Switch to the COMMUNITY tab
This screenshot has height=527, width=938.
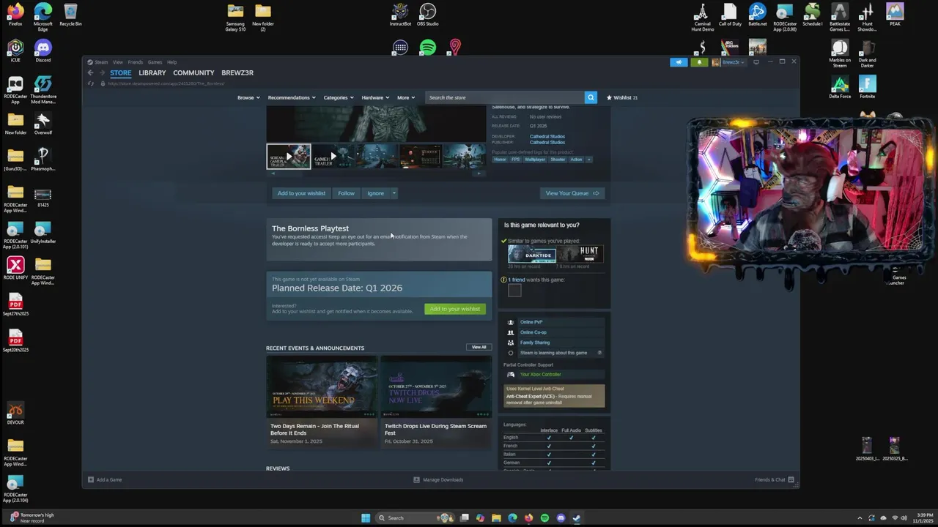193,72
